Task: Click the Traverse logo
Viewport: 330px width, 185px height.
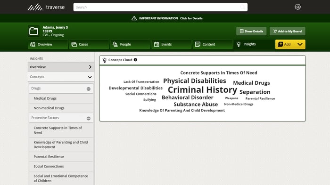Action: (46, 7)
